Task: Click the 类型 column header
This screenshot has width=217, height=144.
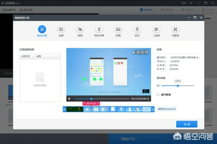Action: [39, 57]
